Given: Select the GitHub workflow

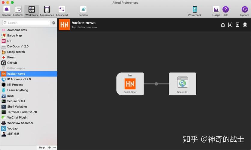Looking at the screenshot, I should (29, 63).
